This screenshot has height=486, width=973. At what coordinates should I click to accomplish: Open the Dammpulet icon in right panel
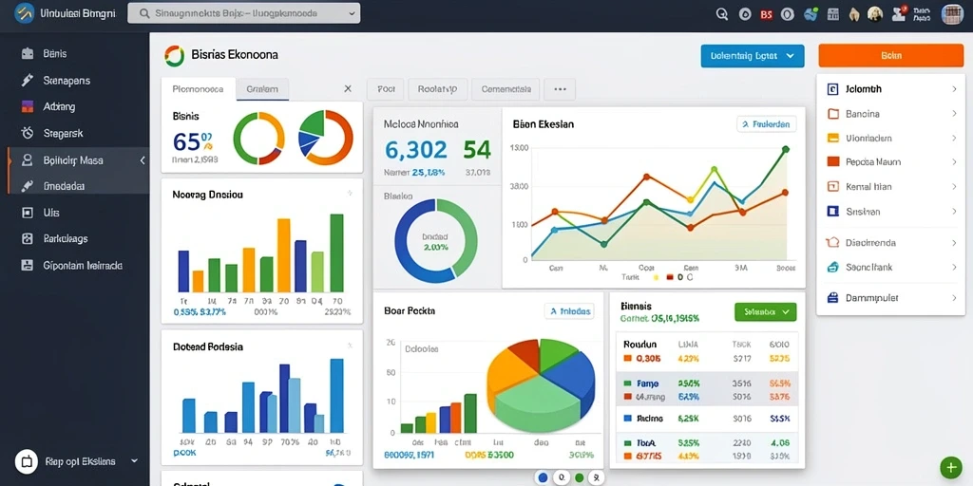click(x=833, y=297)
